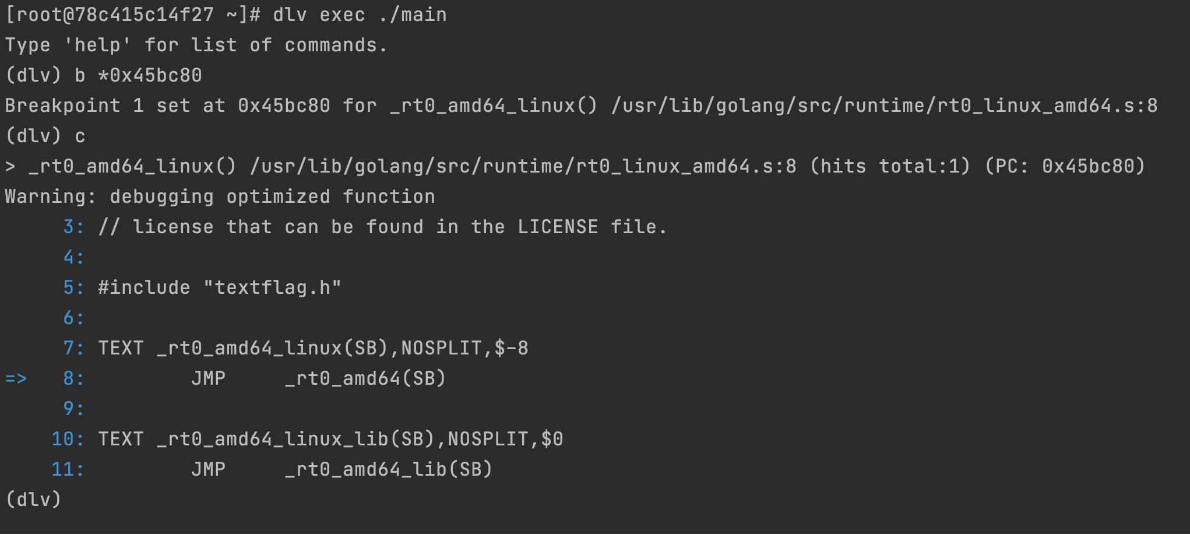This screenshot has height=534, width=1190.
Task: Click the JMP _rt0_amd64_lib(SB) instruction
Action: [342, 469]
